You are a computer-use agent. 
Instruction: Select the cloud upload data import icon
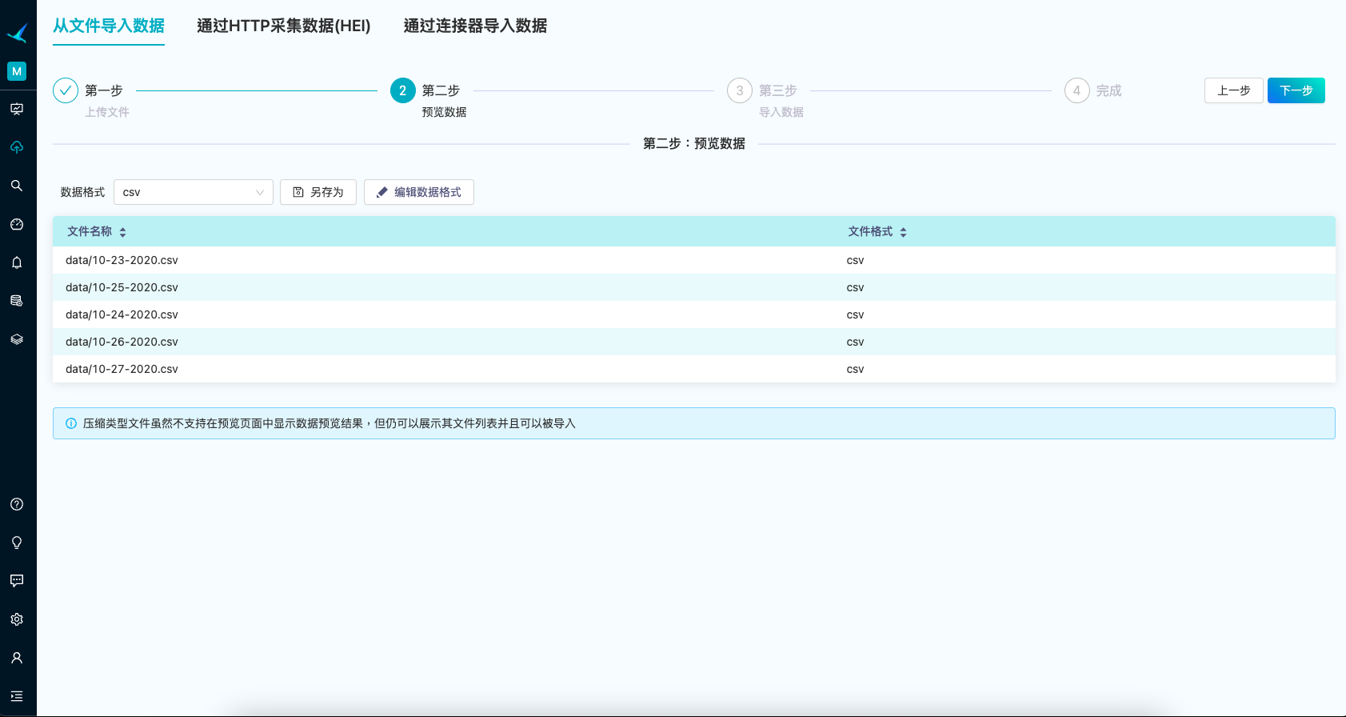(x=17, y=147)
